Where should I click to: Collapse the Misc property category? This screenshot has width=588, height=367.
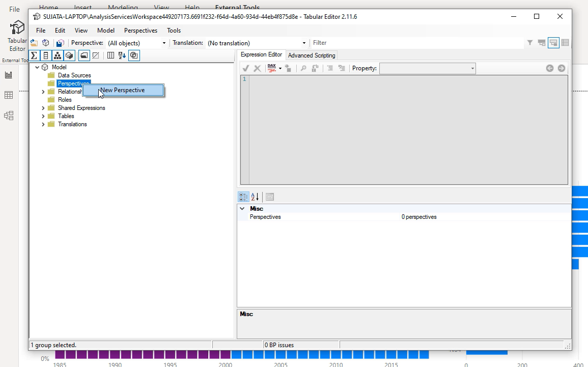pyautogui.click(x=242, y=209)
